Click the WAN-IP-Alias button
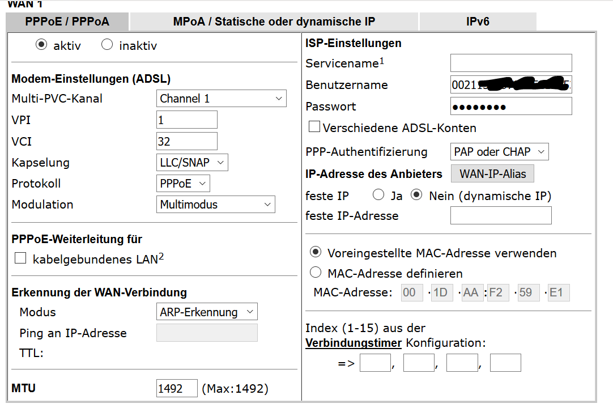The height and width of the screenshot is (412, 613). pyautogui.click(x=492, y=173)
